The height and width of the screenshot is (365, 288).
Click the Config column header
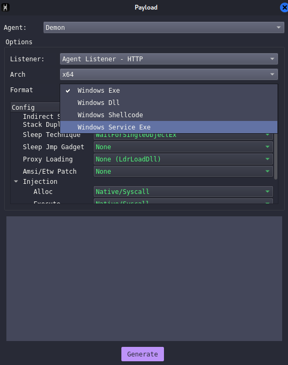[x=35, y=107]
